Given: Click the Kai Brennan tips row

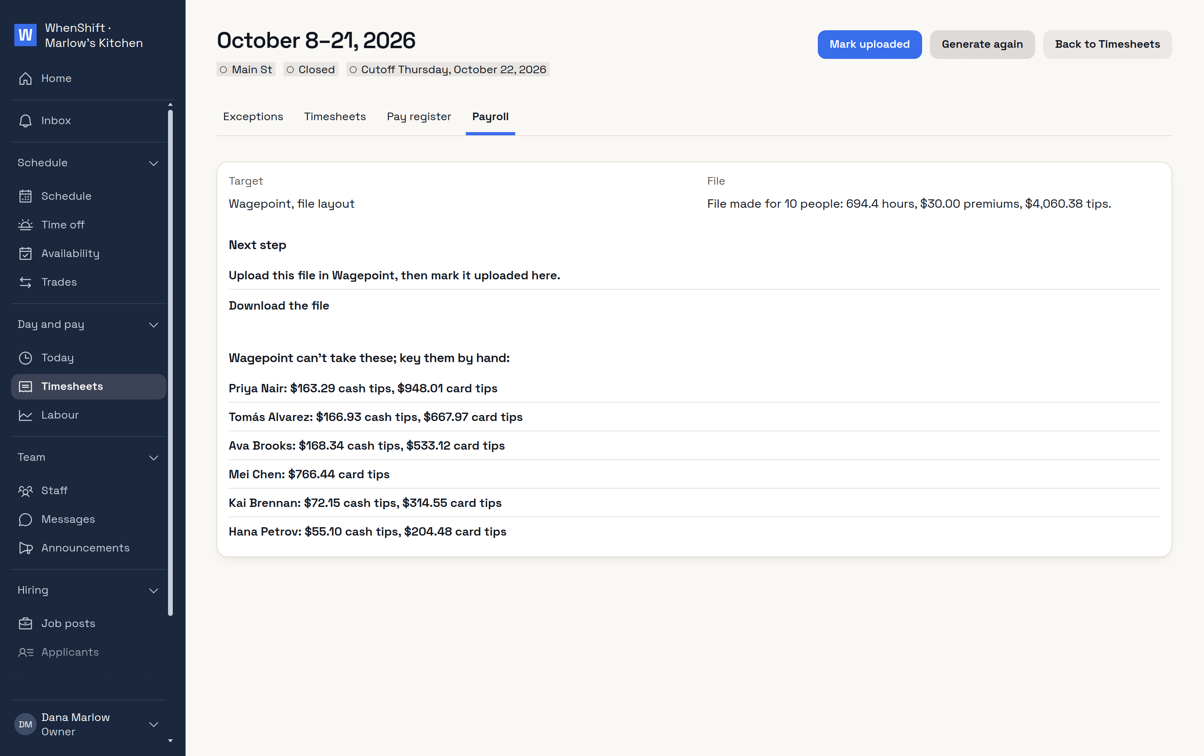Looking at the screenshot, I should [x=694, y=503].
